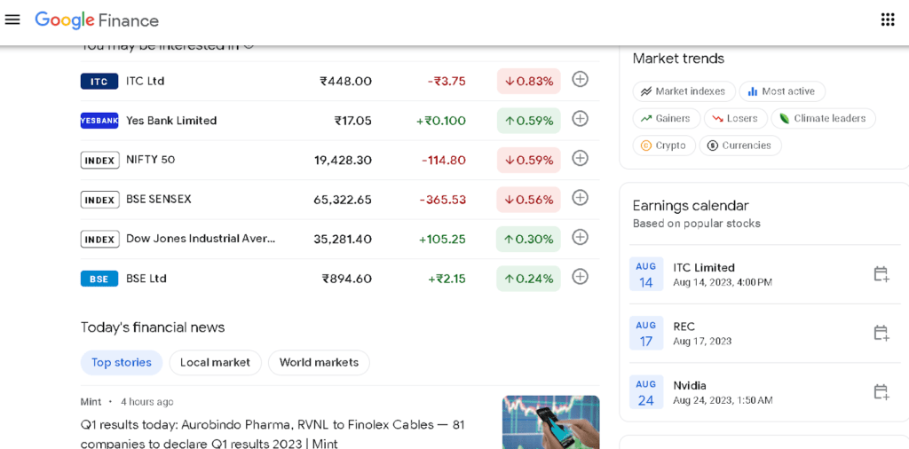Click the AUG 14 date tile

(x=646, y=274)
